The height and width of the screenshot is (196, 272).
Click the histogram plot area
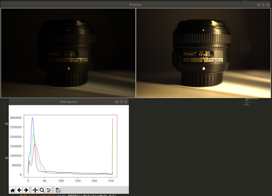pos(70,146)
